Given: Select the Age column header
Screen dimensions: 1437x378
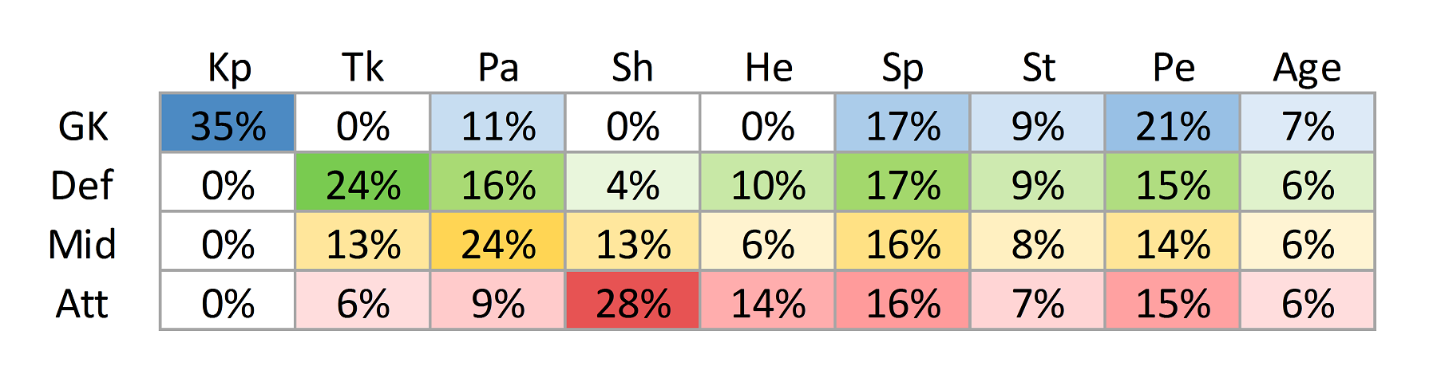Looking at the screenshot, I should click(x=1308, y=69).
